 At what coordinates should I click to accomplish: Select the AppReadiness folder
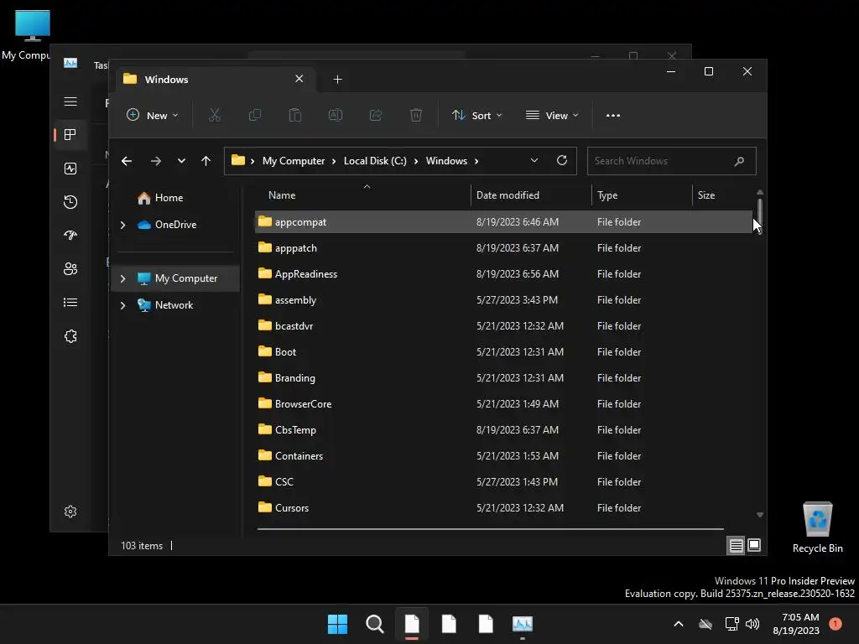503,274
